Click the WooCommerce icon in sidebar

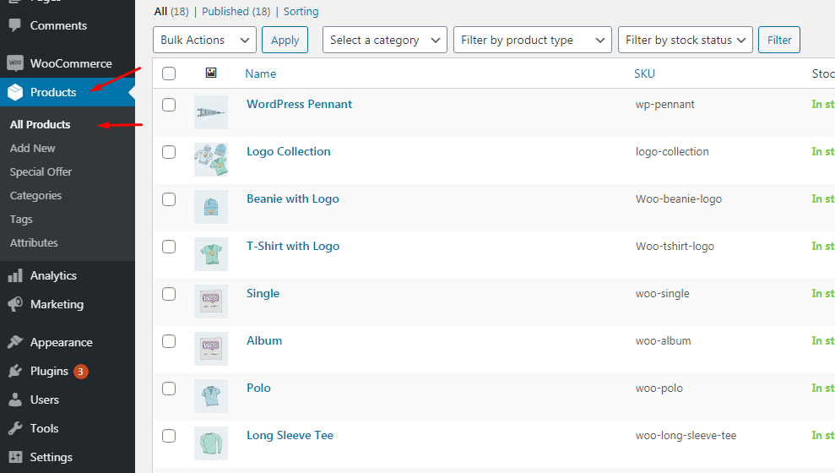pyautogui.click(x=14, y=63)
